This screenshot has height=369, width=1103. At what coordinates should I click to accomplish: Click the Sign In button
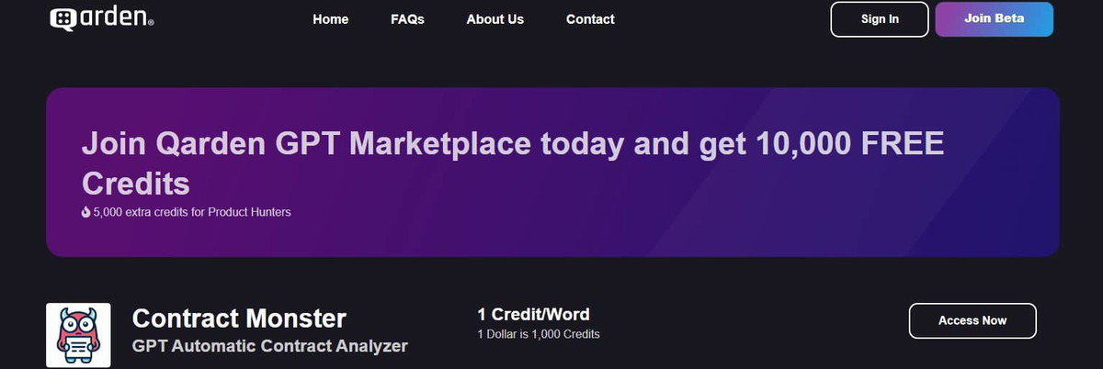coord(880,19)
